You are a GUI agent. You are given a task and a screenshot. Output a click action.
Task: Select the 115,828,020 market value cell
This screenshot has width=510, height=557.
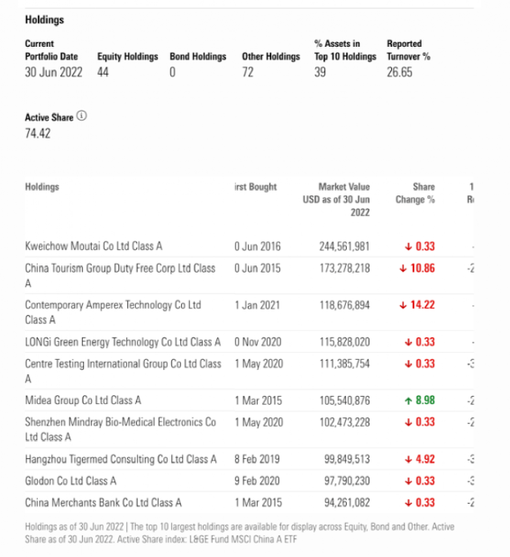[344, 342]
